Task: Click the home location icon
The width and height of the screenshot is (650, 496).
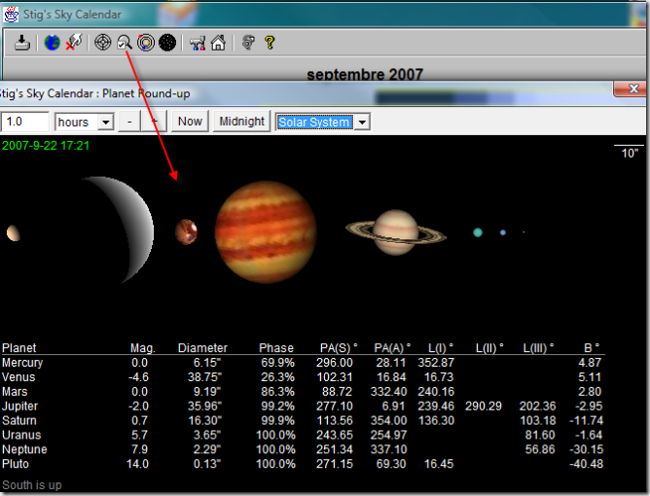Action: pyautogui.click(x=218, y=43)
